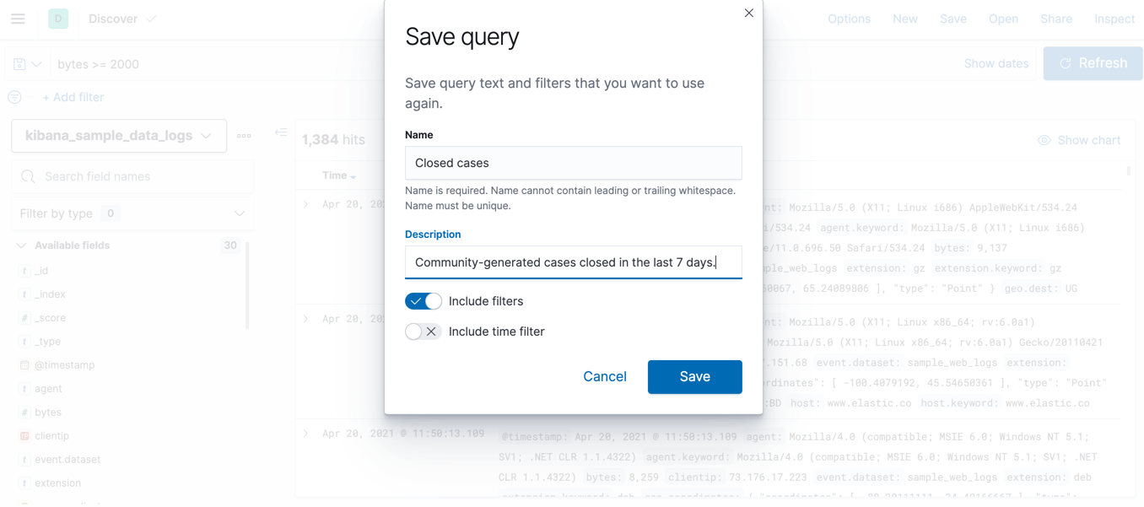Open the Share menu
This screenshot has height=507, width=1144.
pos(1055,18)
